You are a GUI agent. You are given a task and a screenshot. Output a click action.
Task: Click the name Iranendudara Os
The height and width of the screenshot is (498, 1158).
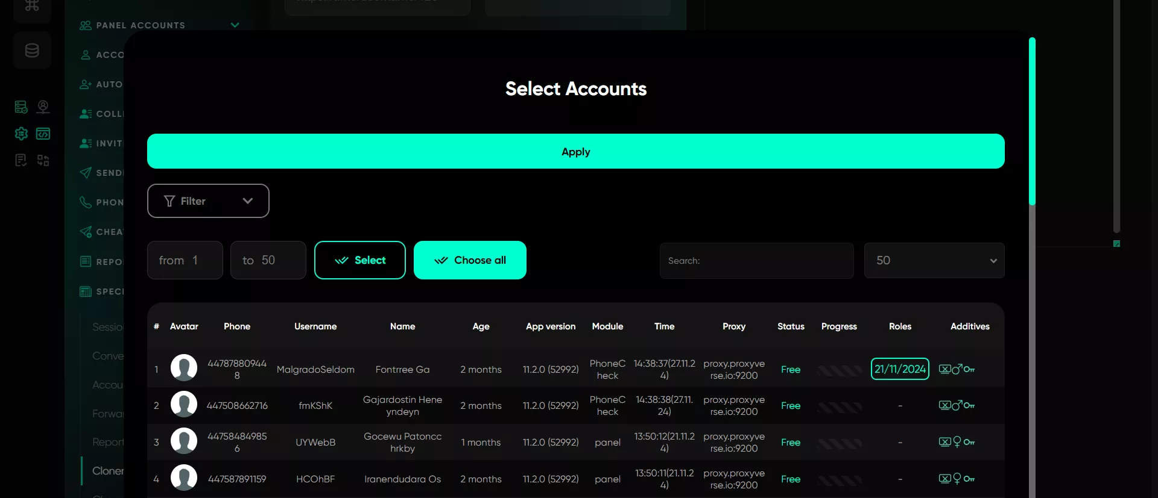[402, 479]
